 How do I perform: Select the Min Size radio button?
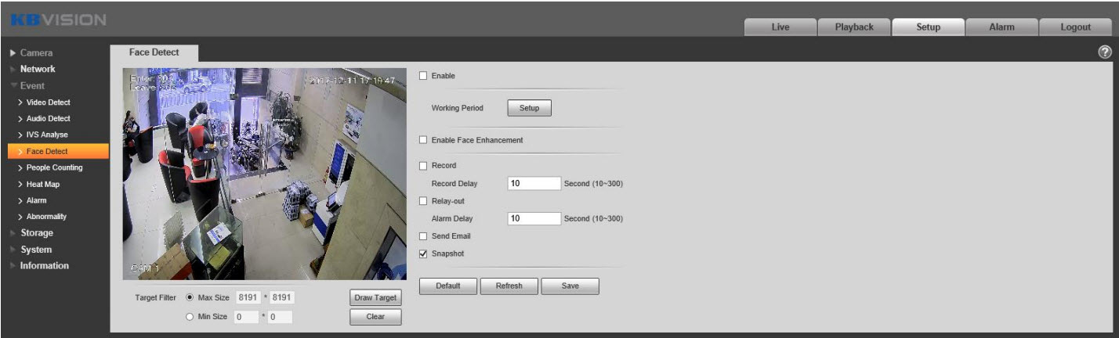(x=190, y=317)
